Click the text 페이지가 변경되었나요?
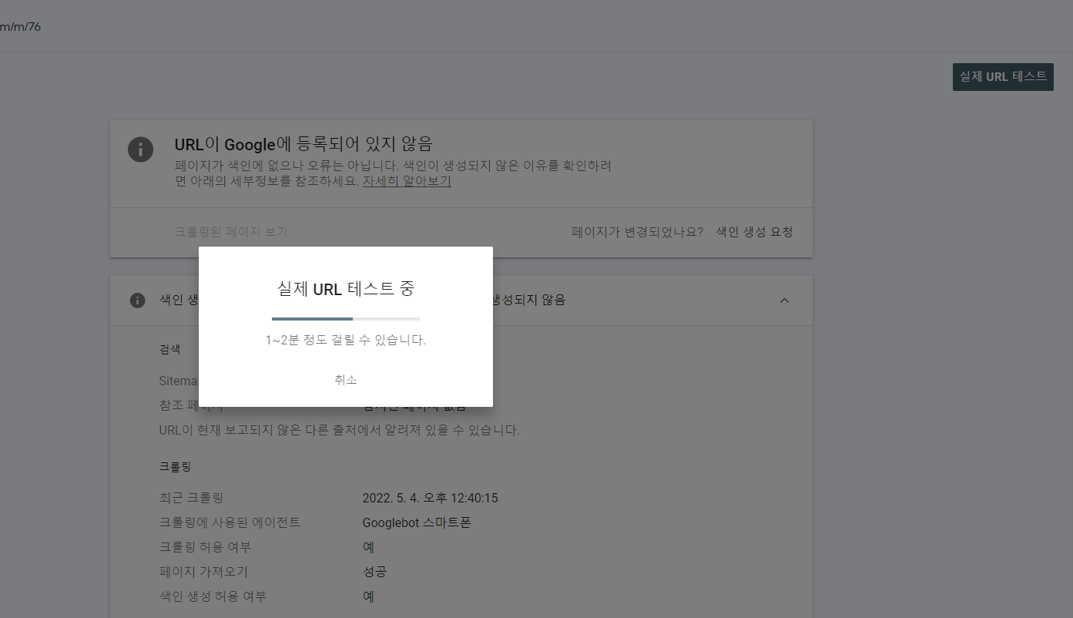Screen dimensions: 1073x618 (x=637, y=232)
